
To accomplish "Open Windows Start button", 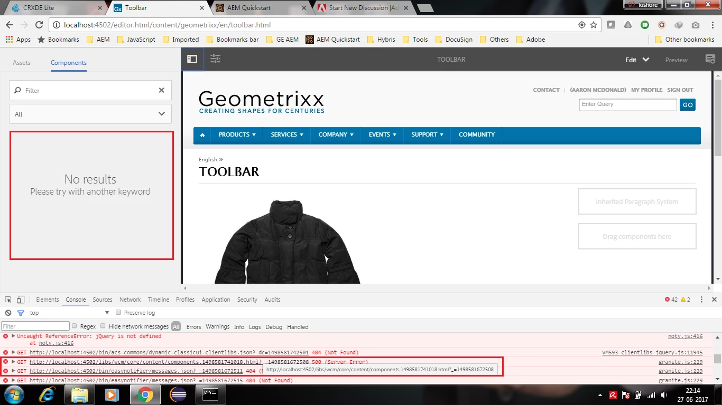I will tap(14, 394).
